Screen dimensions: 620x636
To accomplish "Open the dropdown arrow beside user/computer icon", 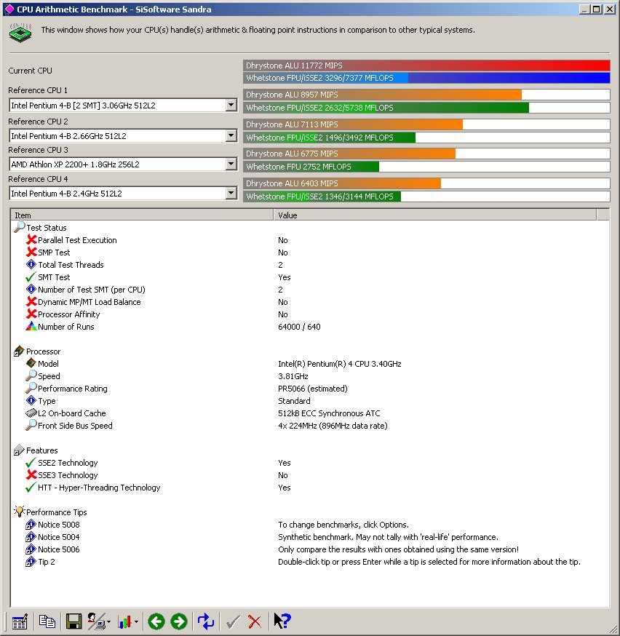I will pyautogui.click(x=108, y=621).
